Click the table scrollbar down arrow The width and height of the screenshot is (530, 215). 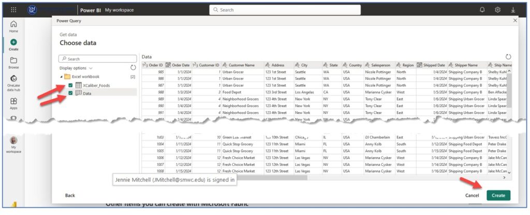point(509,173)
